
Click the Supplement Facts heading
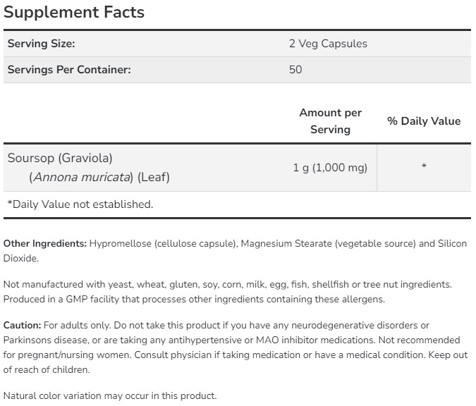(x=74, y=12)
